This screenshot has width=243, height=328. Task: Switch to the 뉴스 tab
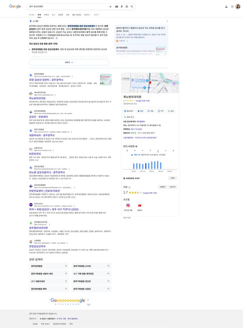pyautogui.click(x=53, y=15)
